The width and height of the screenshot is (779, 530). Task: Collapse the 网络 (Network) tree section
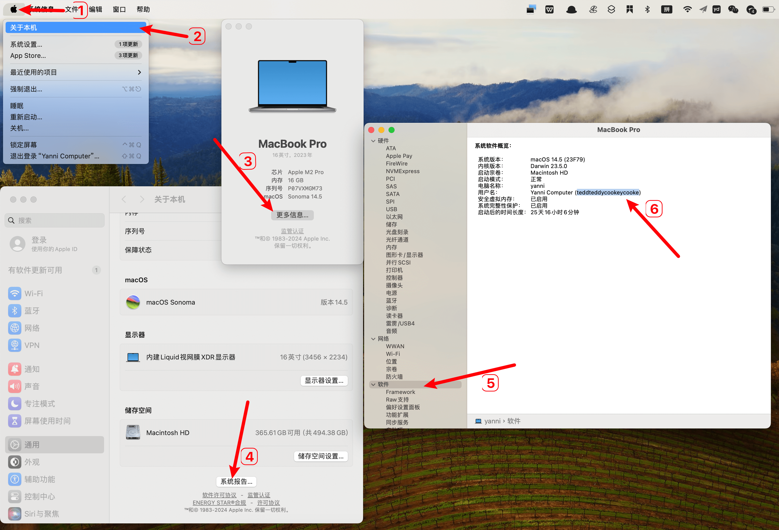(373, 339)
